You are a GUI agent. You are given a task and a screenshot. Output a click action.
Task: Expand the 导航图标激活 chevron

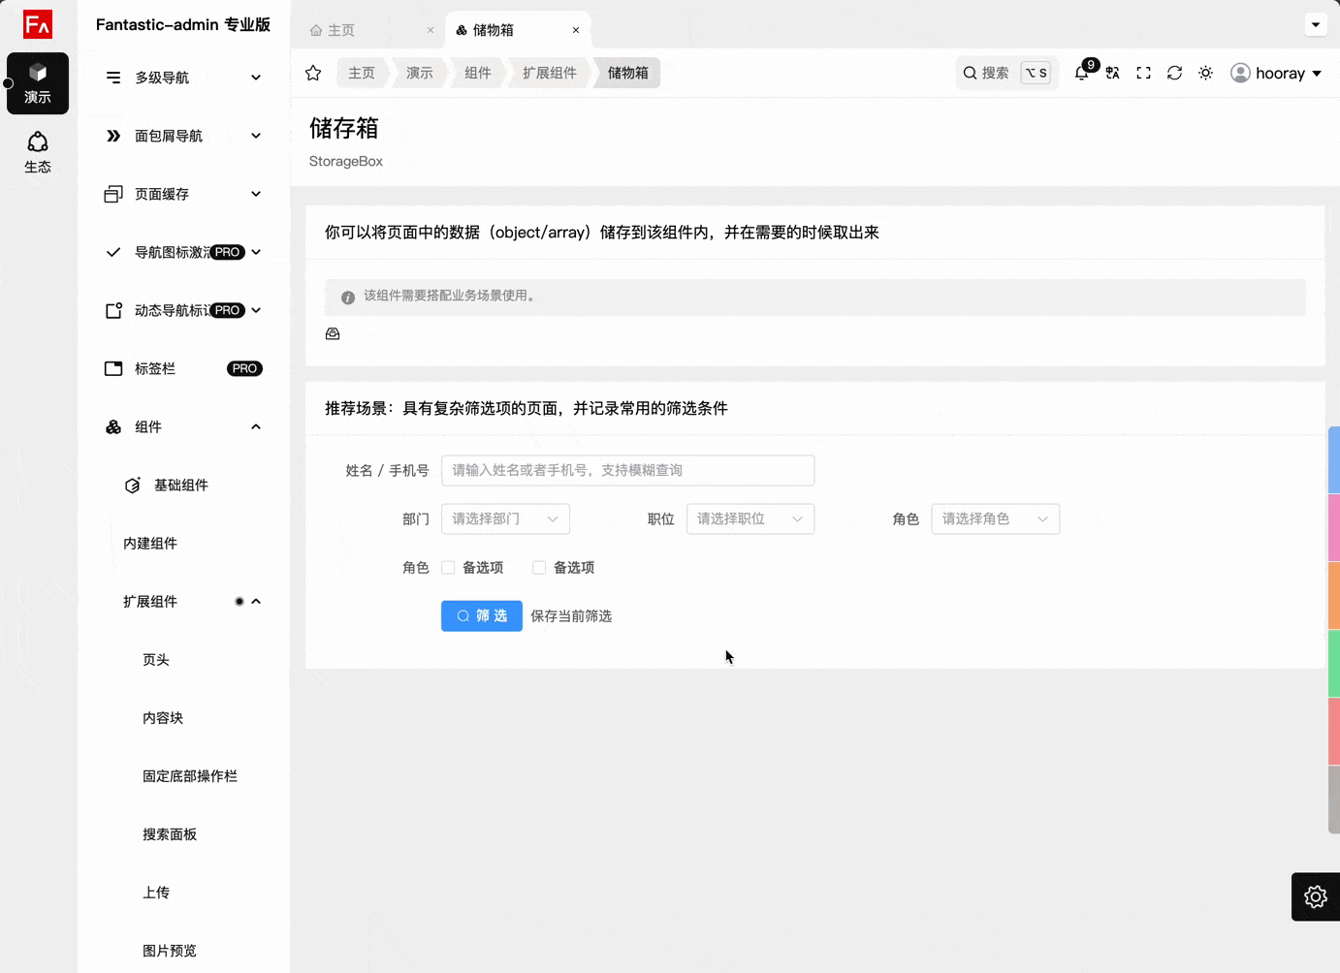pos(256,252)
